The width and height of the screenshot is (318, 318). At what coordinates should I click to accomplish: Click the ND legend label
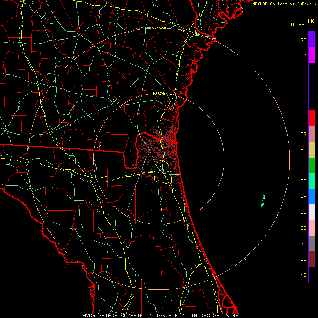point(303,275)
